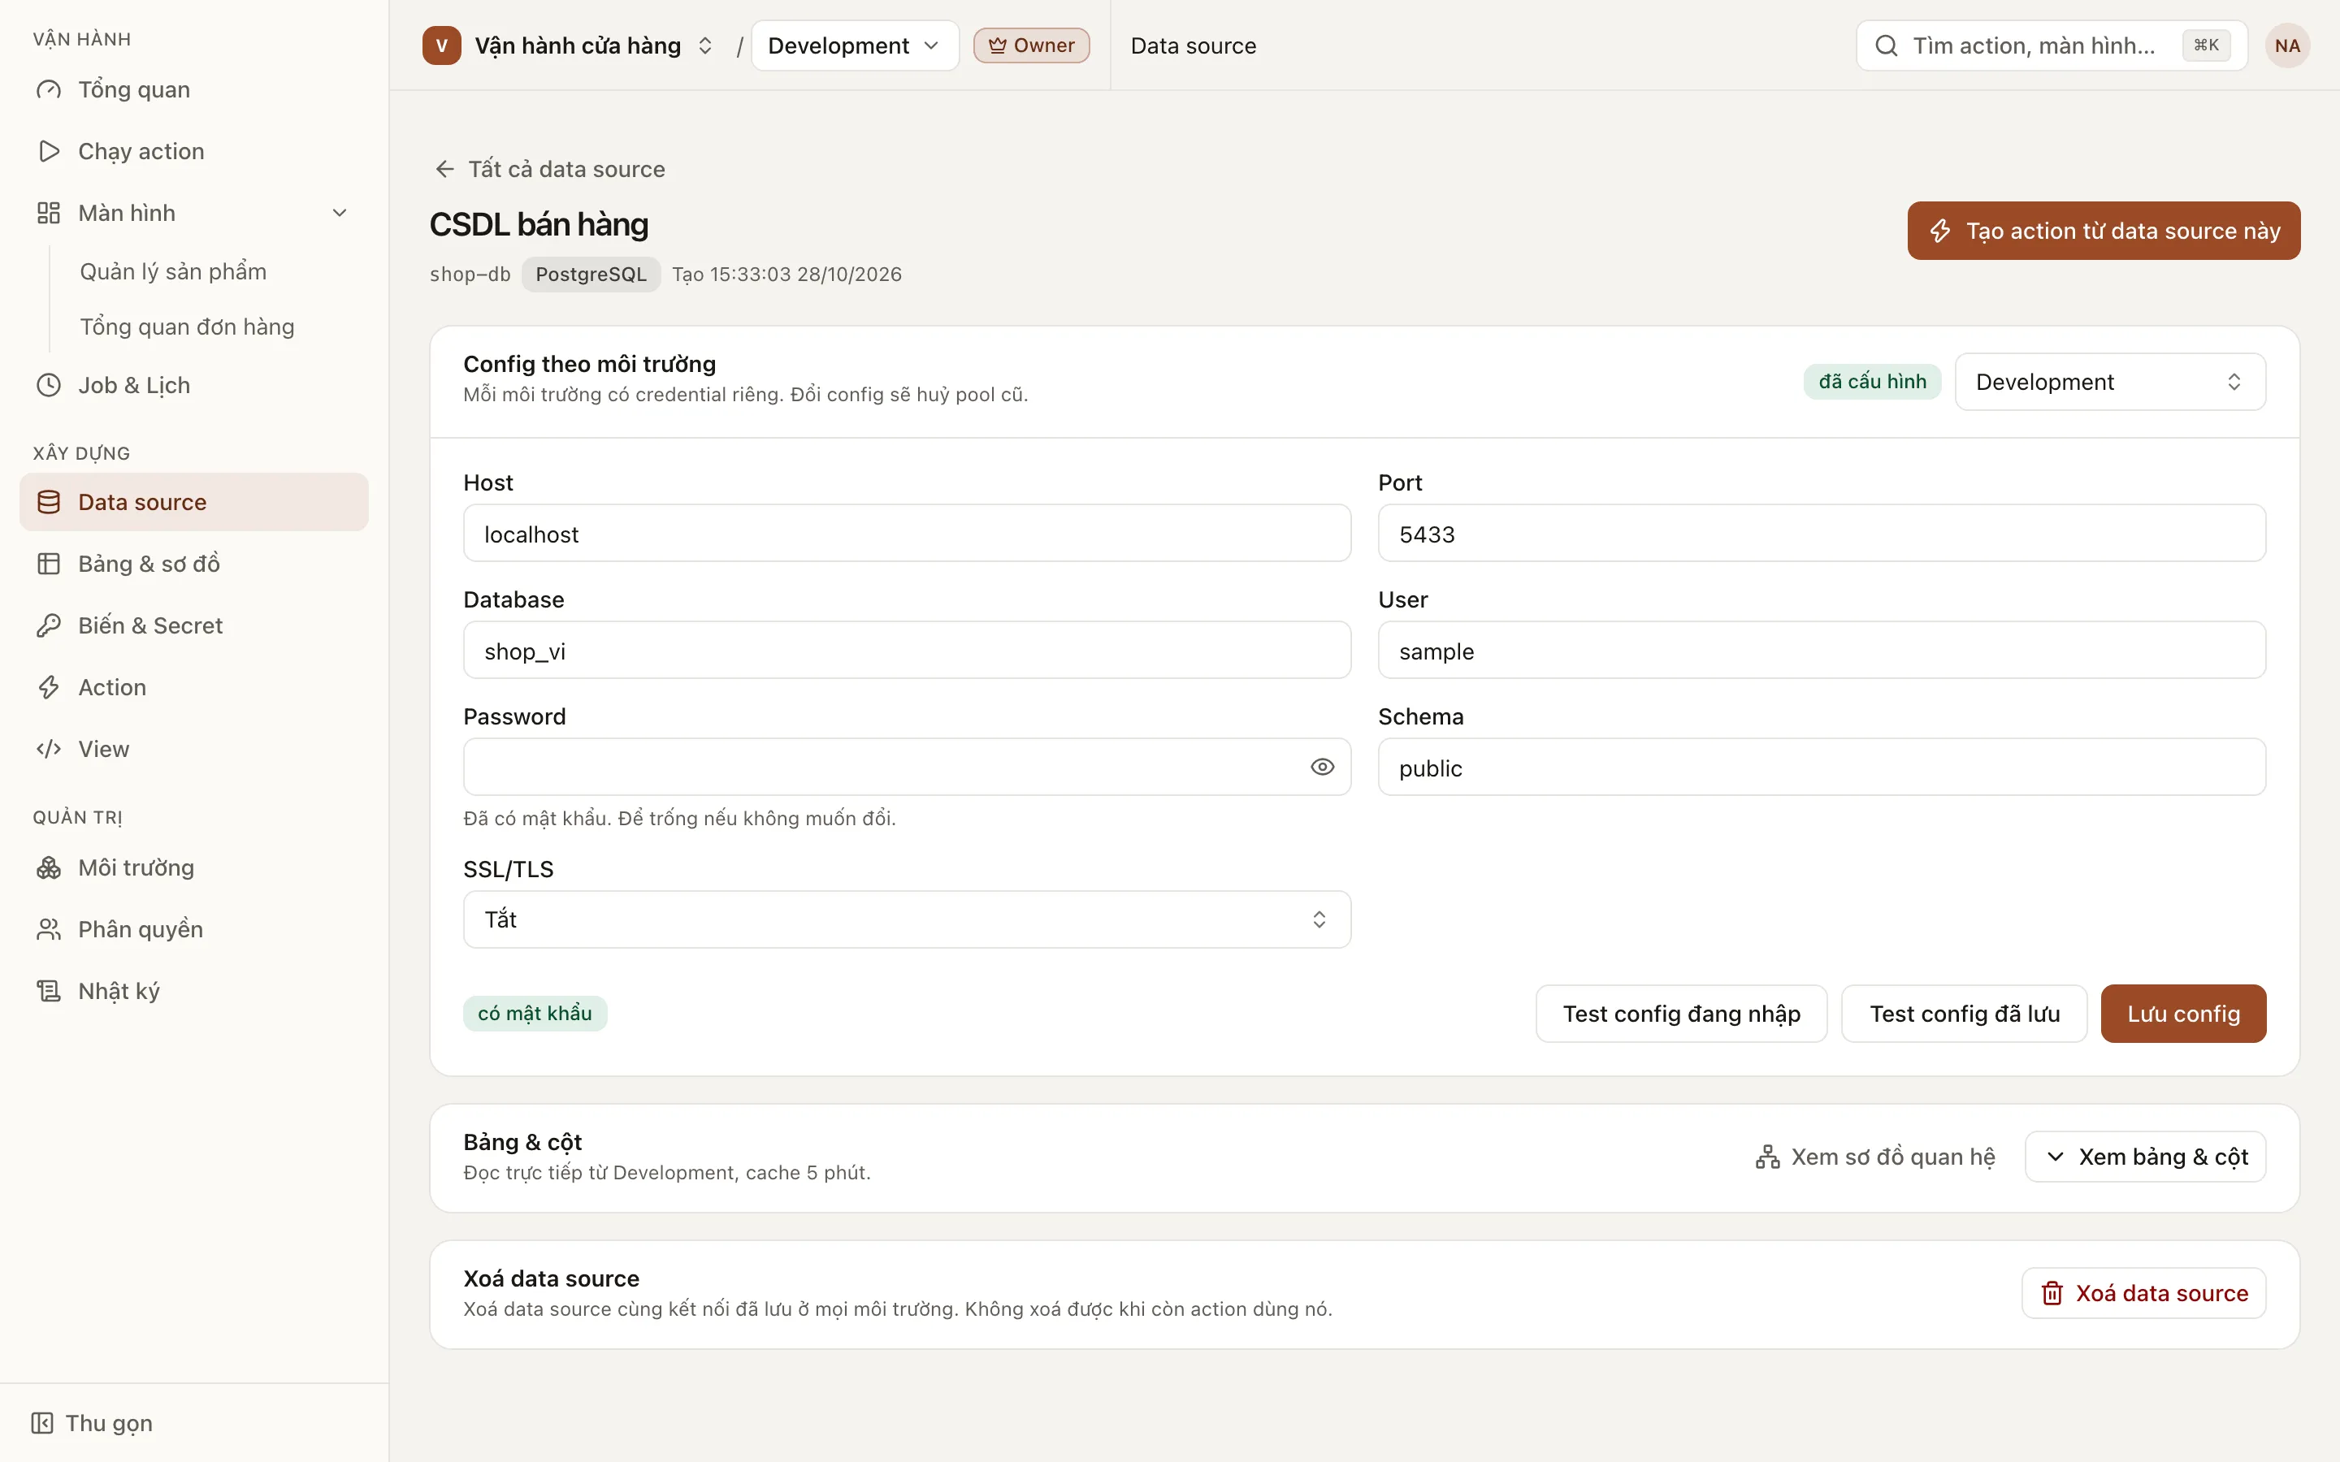Click the Chạy action play icon
Viewport: 2340px width, 1462px height.
tap(49, 152)
